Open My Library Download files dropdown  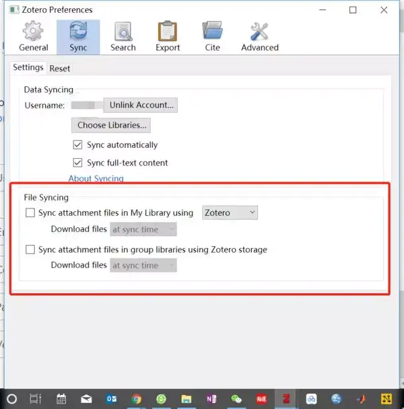(143, 229)
